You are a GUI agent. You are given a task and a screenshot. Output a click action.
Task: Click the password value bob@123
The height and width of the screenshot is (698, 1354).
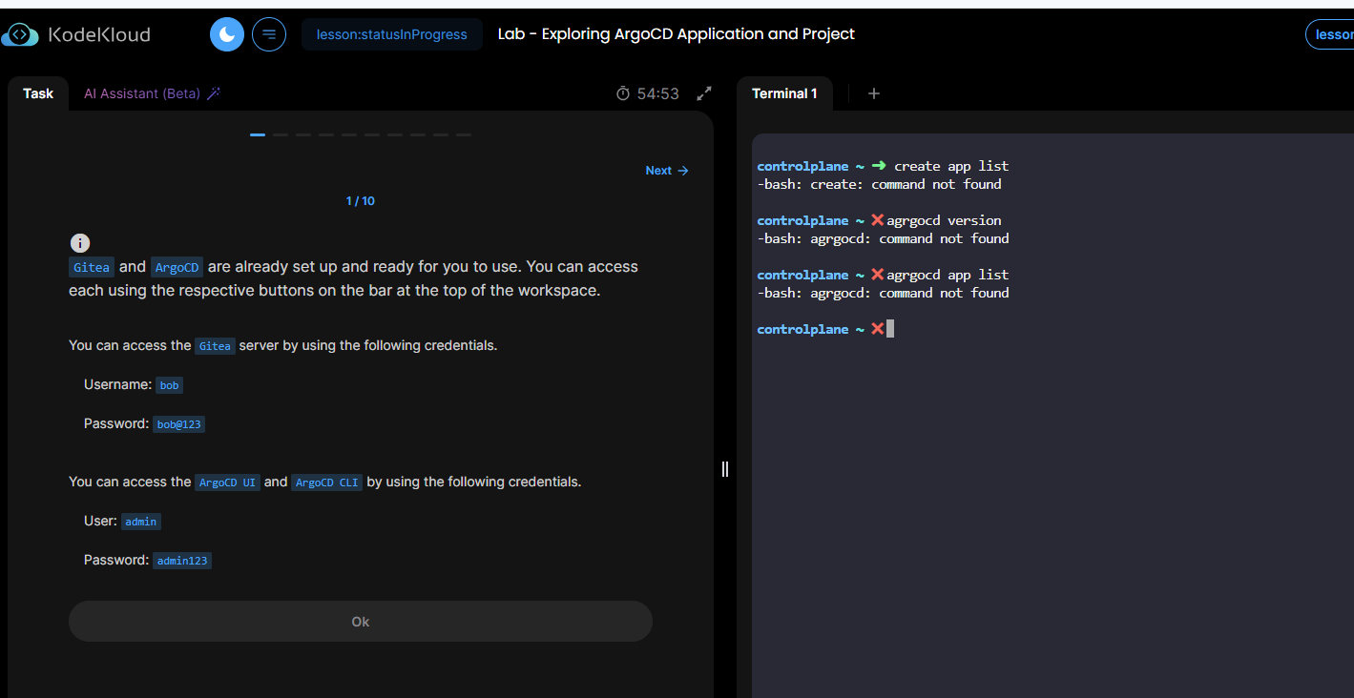179,424
